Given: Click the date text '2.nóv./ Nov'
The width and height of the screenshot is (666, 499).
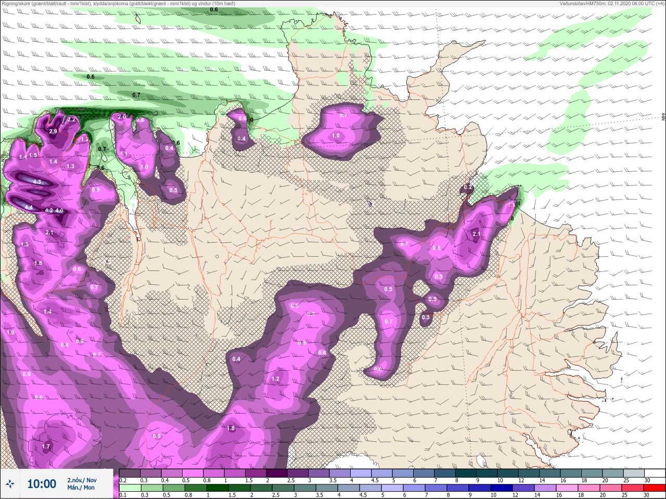Looking at the screenshot, I should (82, 480).
